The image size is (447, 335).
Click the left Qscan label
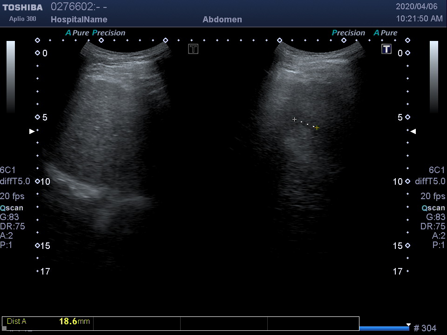[12, 208]
